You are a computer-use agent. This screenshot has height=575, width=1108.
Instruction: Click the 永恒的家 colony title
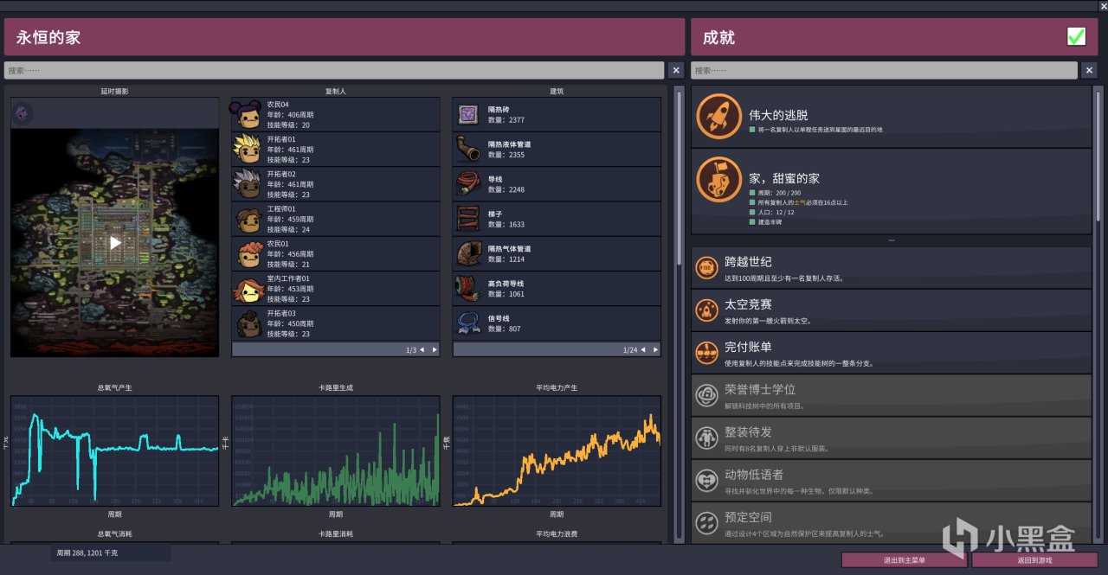[48, 37]
